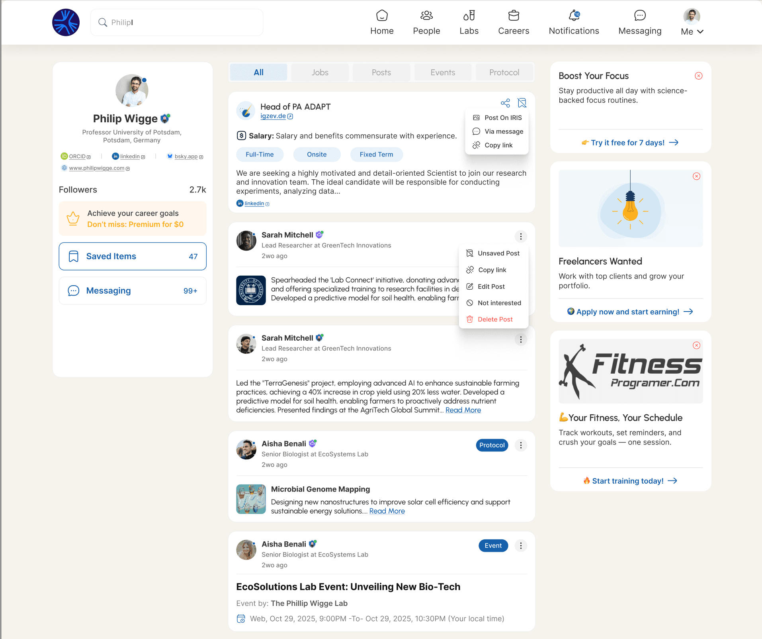Dismiss the Boost Your Focus ad
The height and width of the screenshot is (639, 762).
point(699,76)
